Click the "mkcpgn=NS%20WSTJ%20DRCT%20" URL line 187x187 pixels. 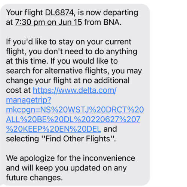[75, 110]
